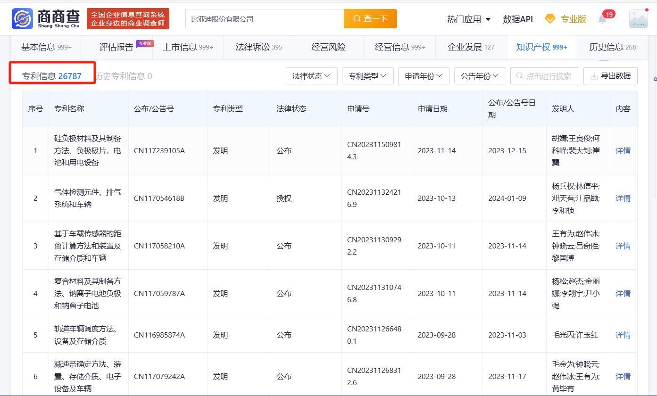Viewport: 657px width, 396px height.
Task: Switch to 经营风险 tab
Action: point(329,47)
